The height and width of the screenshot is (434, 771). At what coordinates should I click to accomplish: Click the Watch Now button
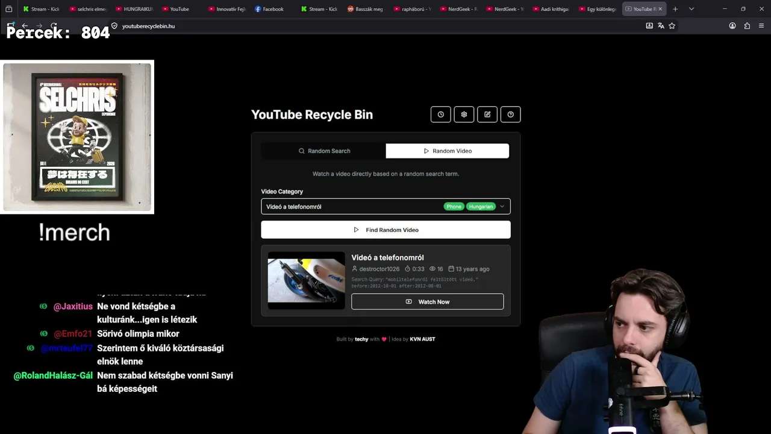point(428,301)
